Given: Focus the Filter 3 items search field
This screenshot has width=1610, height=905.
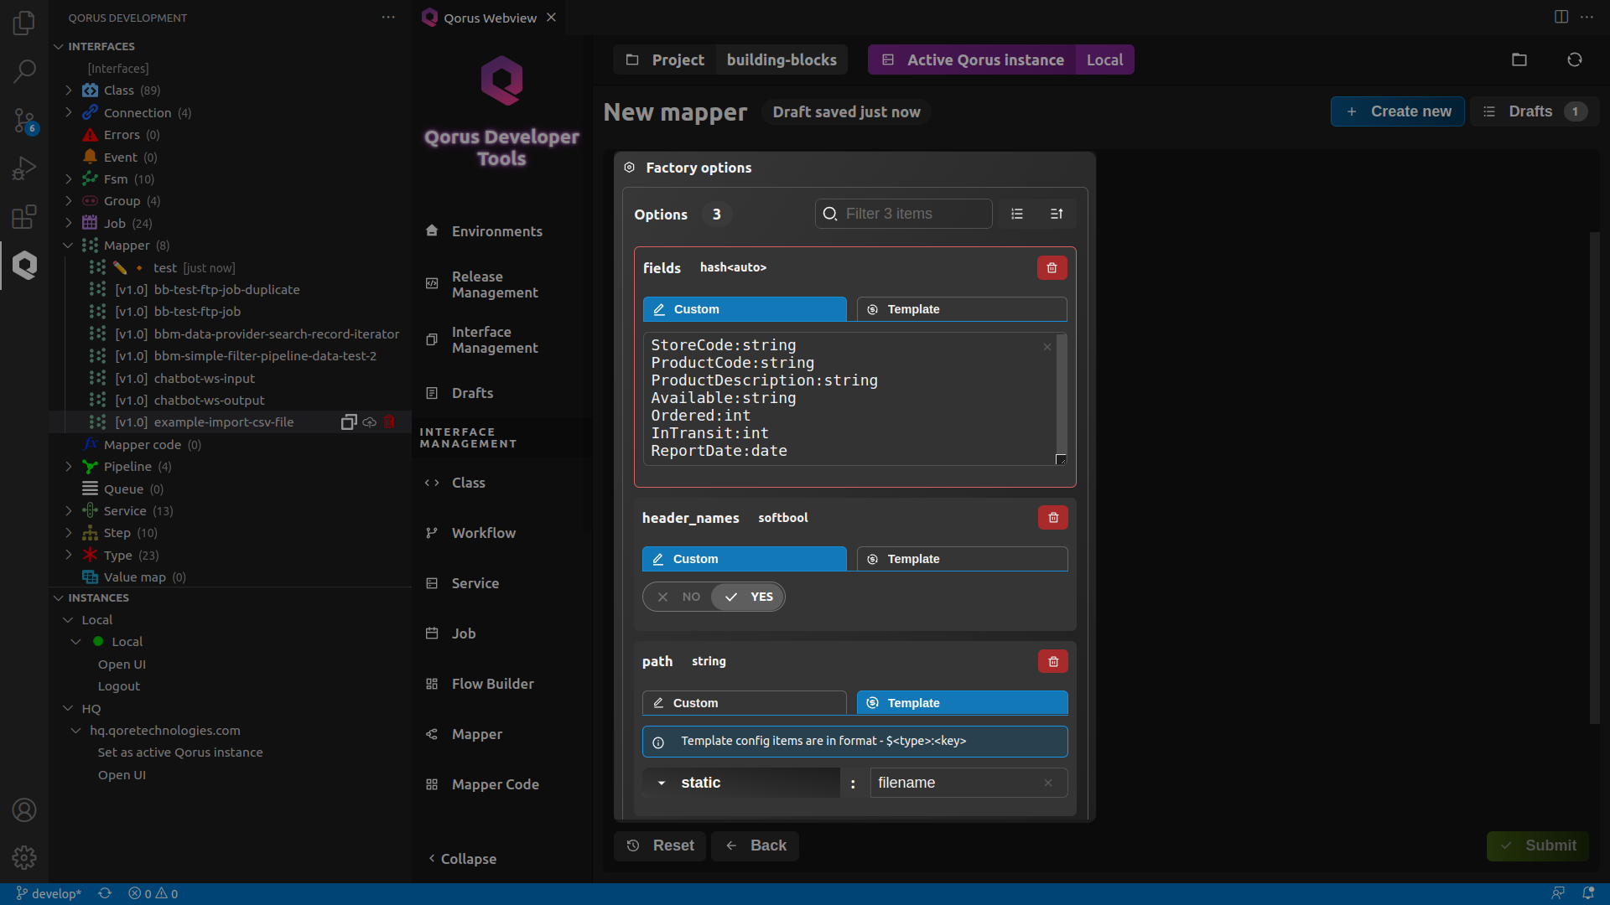Looking at the screenshot, I should pyautogui.click(x=904, y=214).
